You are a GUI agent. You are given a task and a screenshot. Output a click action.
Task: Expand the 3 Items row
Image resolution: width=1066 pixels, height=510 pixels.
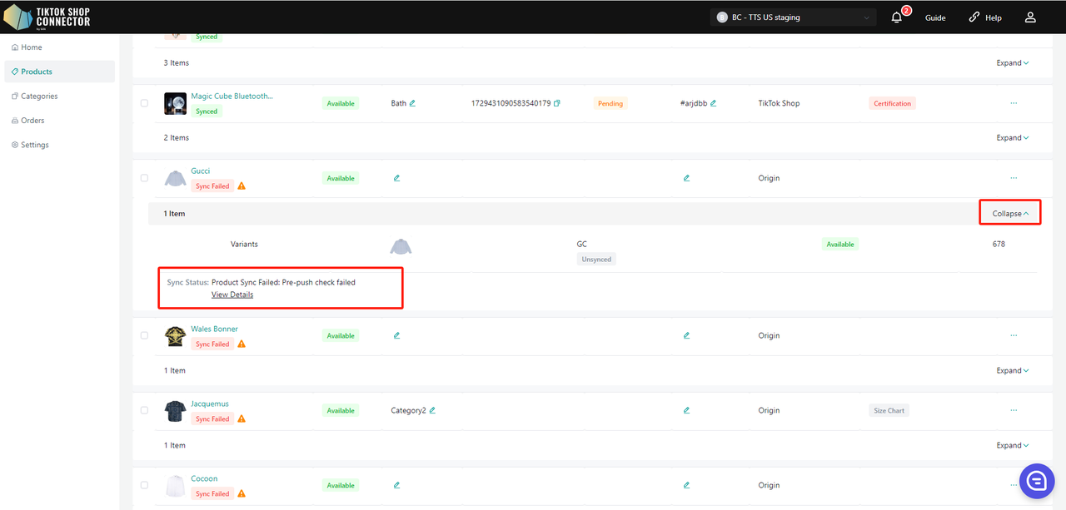click(x=1013, y=63)
